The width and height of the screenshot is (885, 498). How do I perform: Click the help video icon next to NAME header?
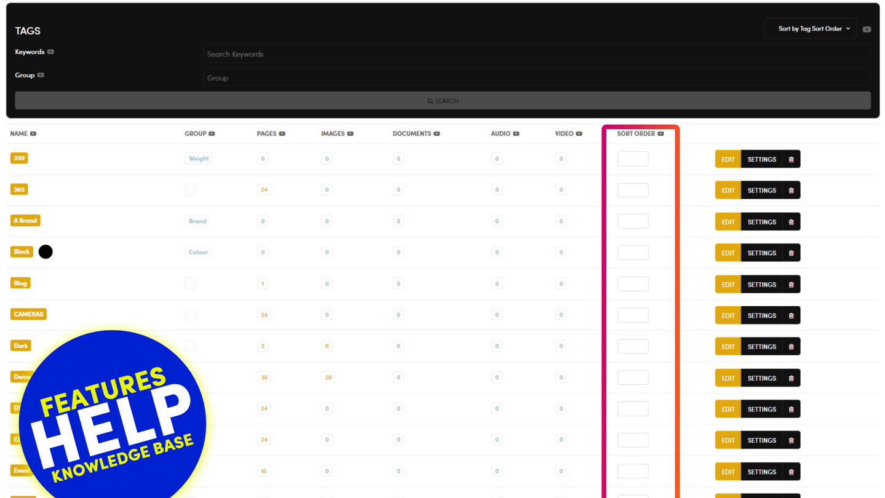click(33, 133)
